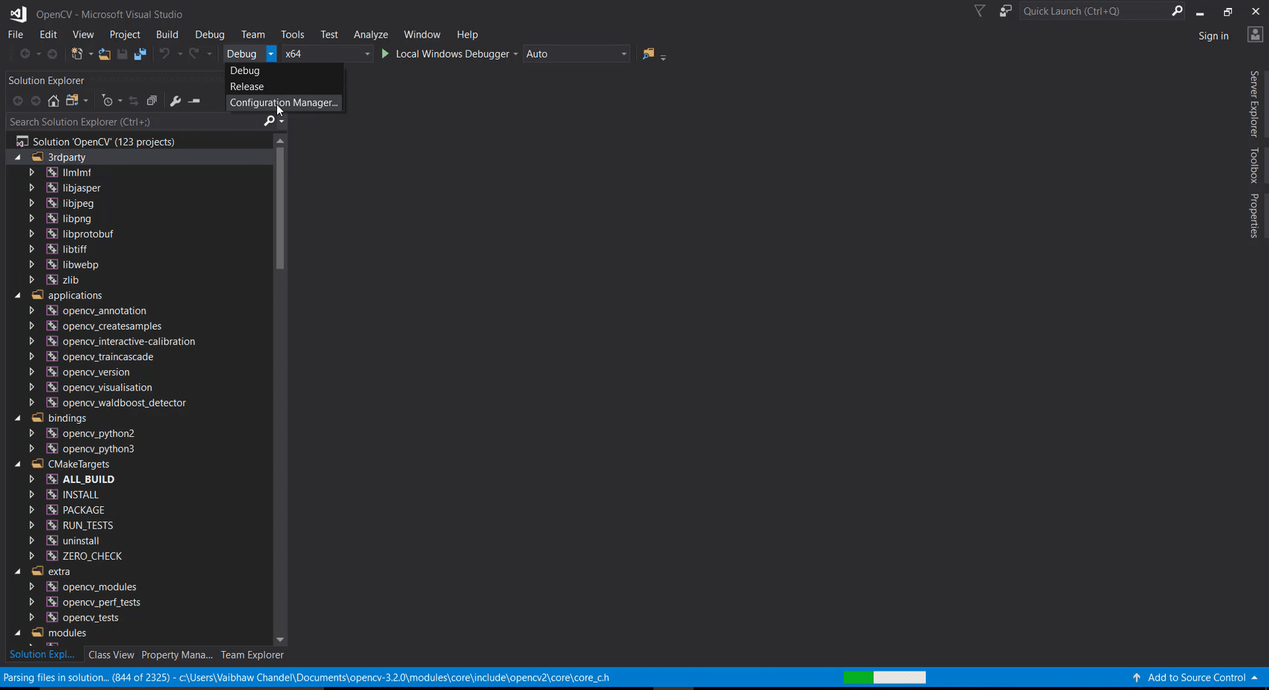This screenshot has height=690, width=1269.
Task: Switch to Property Manager tab
Action: [x=177, y=655]
